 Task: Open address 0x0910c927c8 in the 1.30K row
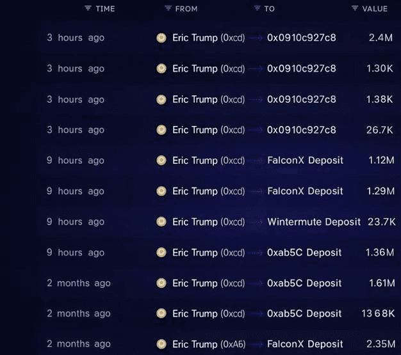tap(301, 68)
